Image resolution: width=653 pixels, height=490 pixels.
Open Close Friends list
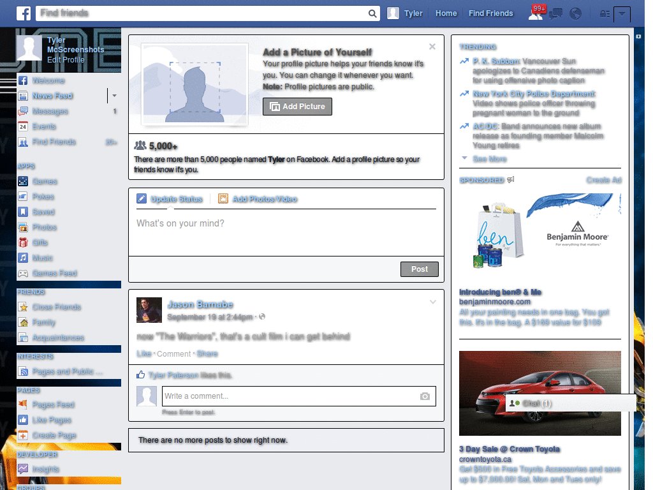(56, 307)
